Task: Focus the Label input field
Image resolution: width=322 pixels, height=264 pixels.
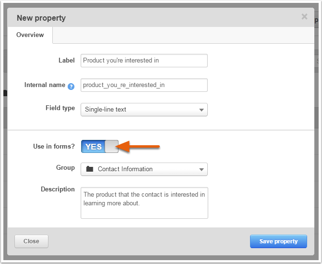Action: 144,61
